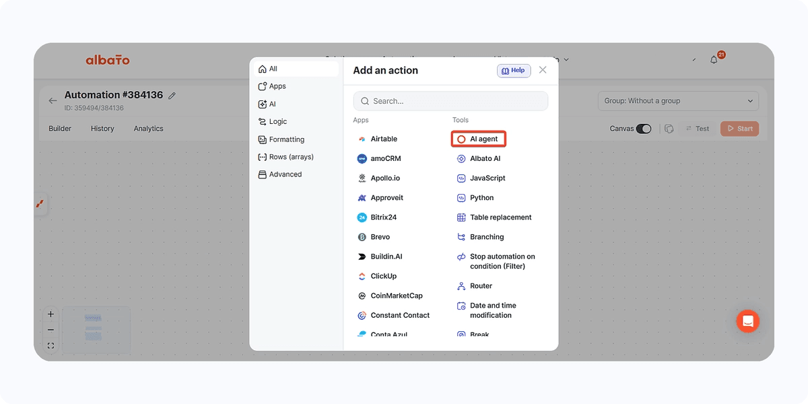Choose Stop automation on condition icon
This screenshot has height=404, width=808.
click(461, 257)
